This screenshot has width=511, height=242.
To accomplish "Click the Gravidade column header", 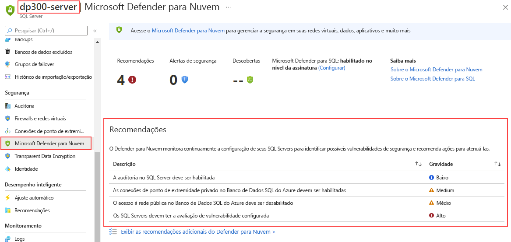I will [x=441, y=164].
